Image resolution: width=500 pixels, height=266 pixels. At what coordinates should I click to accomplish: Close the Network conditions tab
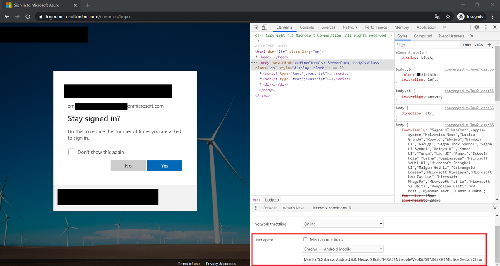350,207
